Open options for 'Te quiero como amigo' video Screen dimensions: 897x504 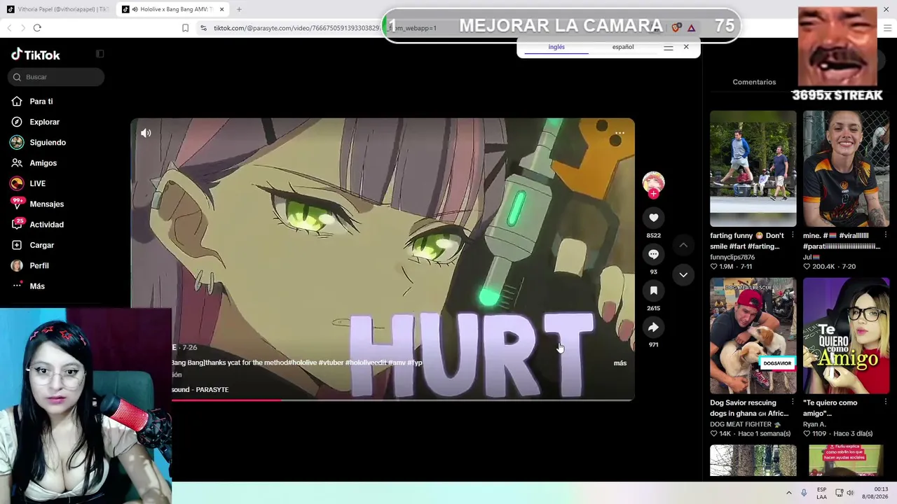[x=886, y=402]
